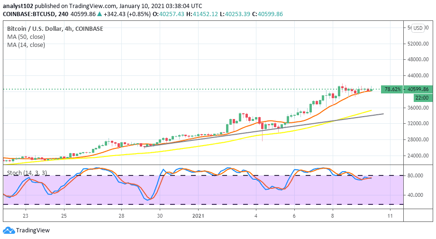Viewport: 436px width, 239px height.
Task: Click the C:40599.86 close value
Action: 267,14
